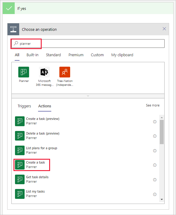
Task: Switch to the Triggers tab
Action: point(24,106)
